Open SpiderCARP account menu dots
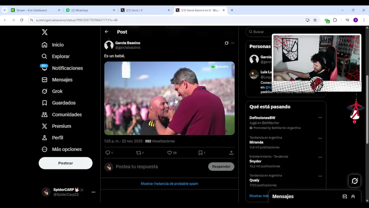 [x=93, y=192]
